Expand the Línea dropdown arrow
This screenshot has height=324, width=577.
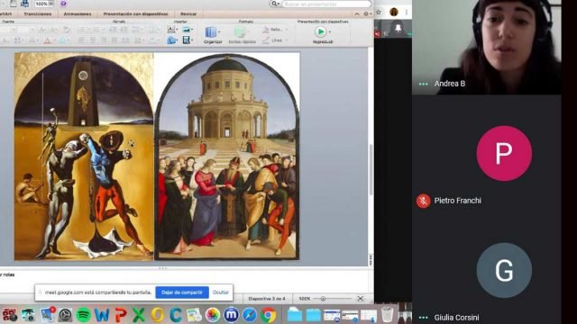(x=287, y=40)
